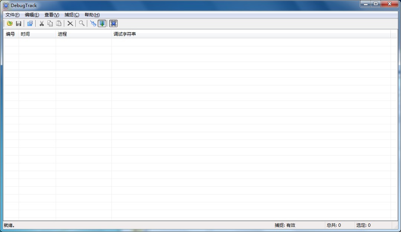Click the new window toolbar icon
401x232 pixels.
point(30,23)
